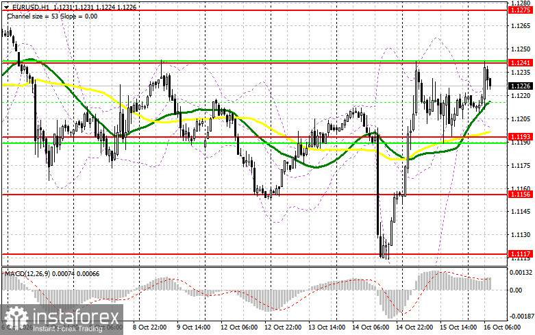
Task: Select the 1.1117 red price level tag
Action: tap(520, 254)
